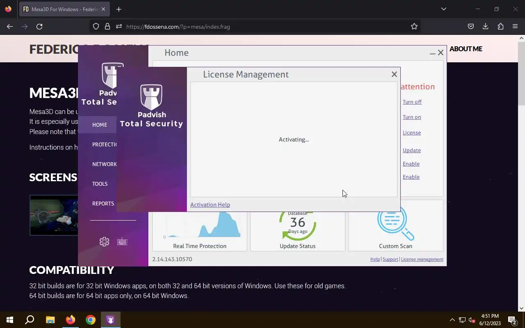The width and height of the screenshot is (525, 328).
Task: Select HOME in the Padvish sidebar
Action: pos(100,125)
